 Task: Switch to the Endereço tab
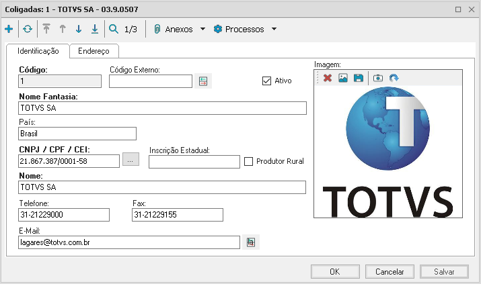[x=94, y=51]
